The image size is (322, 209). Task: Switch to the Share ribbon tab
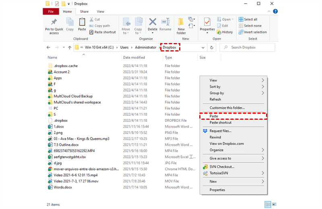click(84, 12)
